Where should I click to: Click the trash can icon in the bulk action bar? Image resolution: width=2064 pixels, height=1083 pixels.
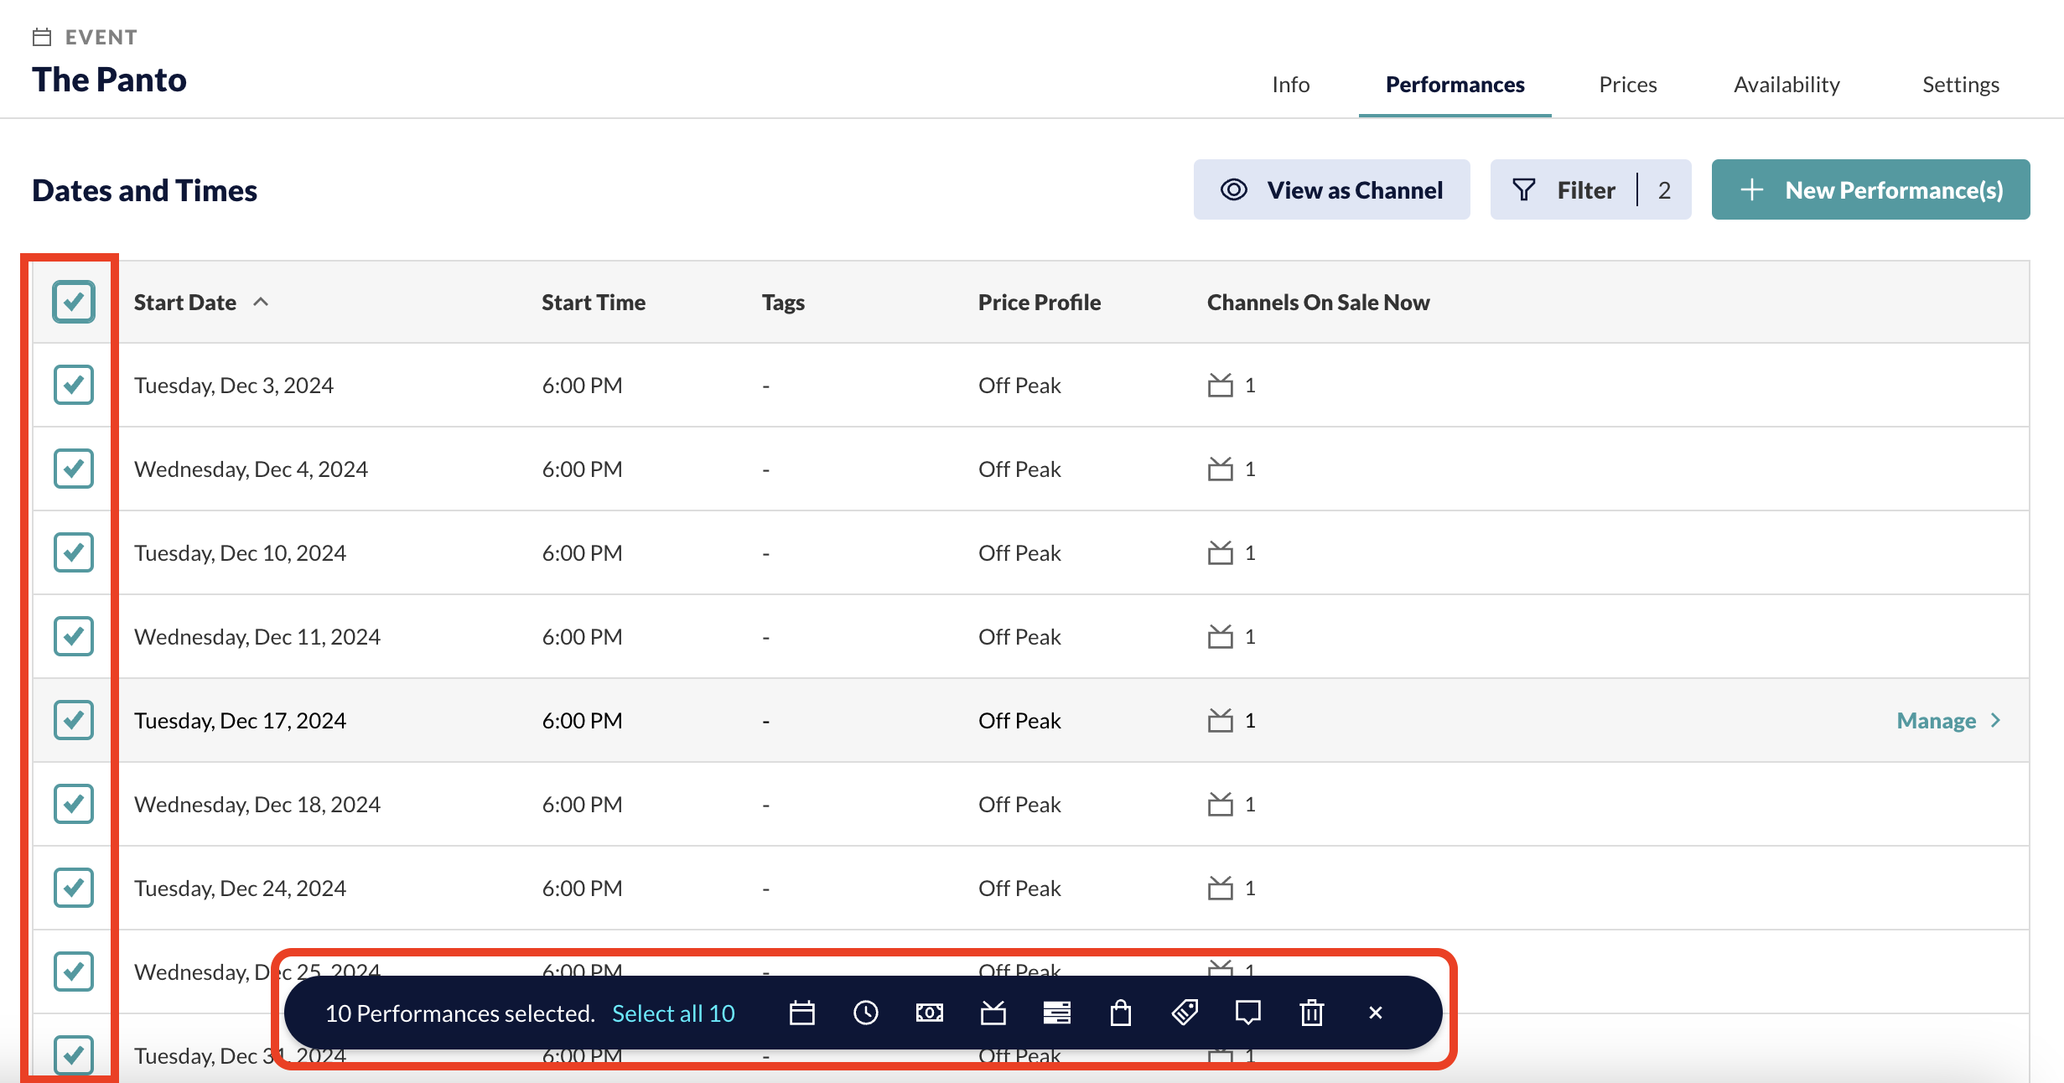tap(1312, 1013)
